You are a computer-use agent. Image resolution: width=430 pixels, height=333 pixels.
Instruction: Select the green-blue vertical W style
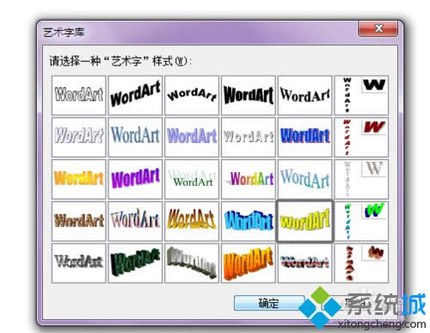pos(361,221)
